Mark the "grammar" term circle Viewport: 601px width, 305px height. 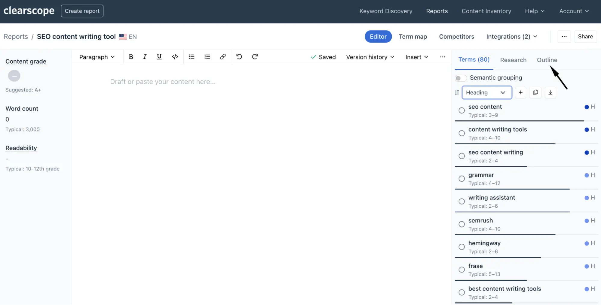click(461, 179)
